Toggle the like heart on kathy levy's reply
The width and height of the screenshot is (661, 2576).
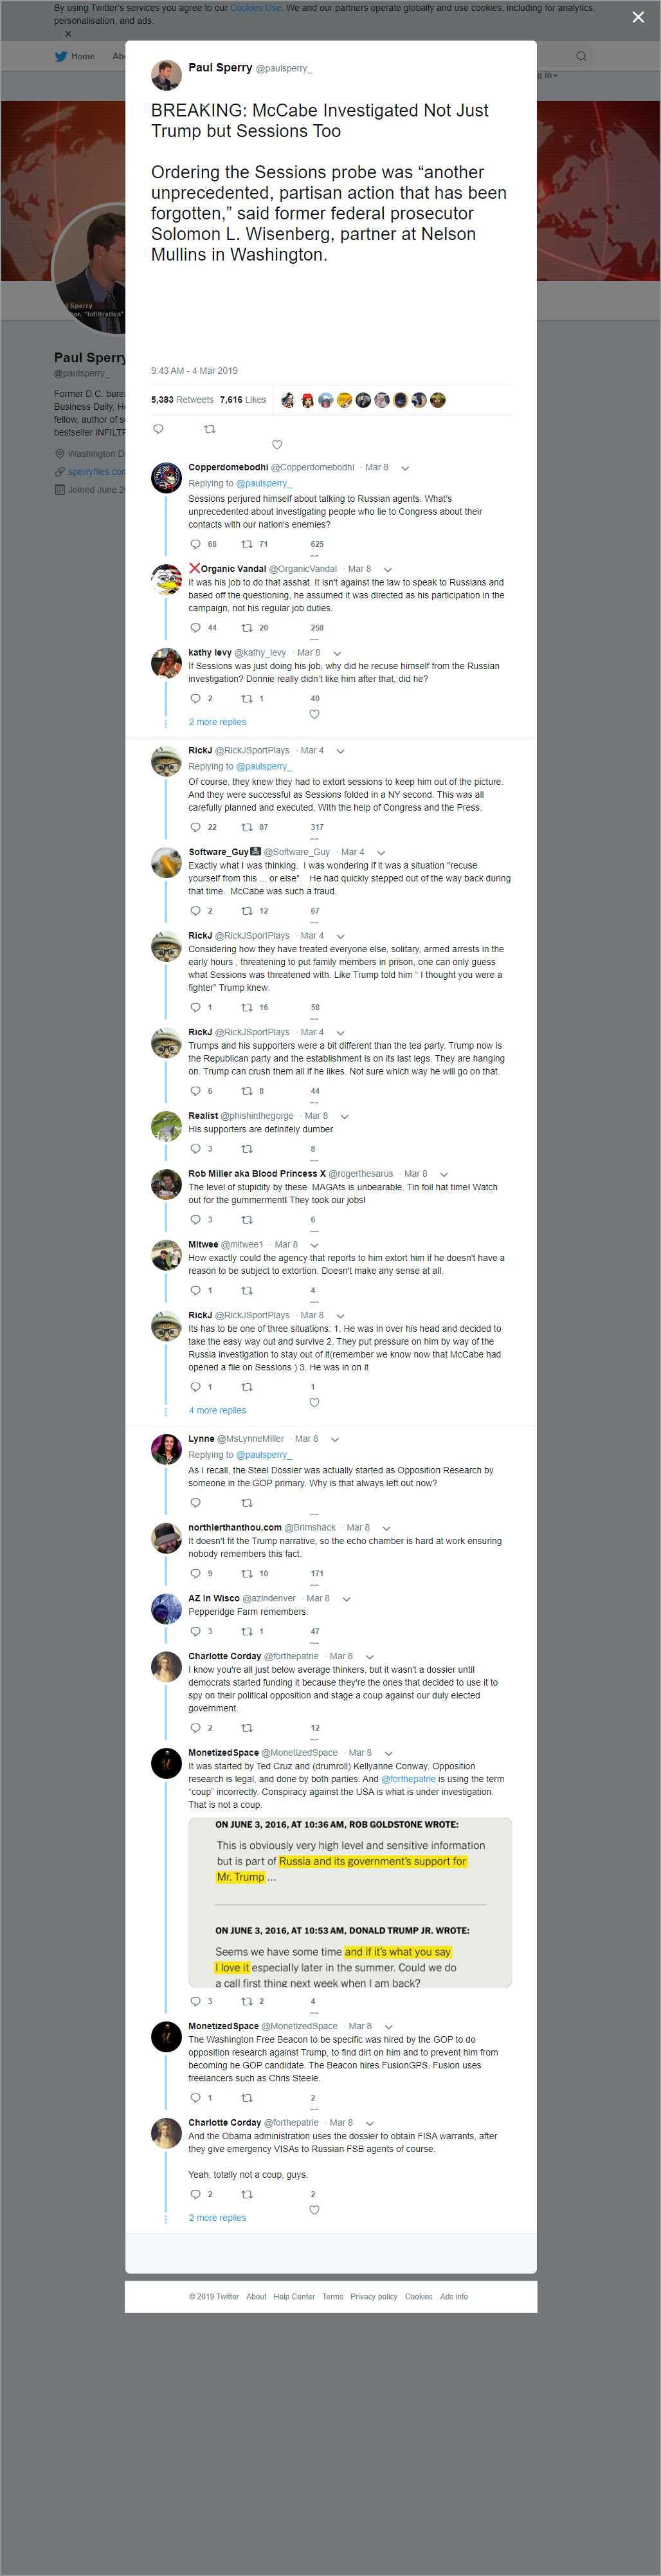tap(314, 714)
